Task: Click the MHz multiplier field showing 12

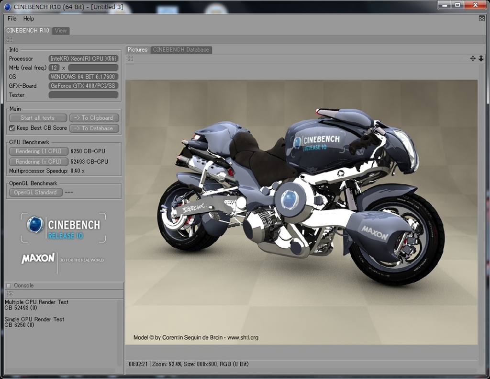Action: [x=54, y=68]
